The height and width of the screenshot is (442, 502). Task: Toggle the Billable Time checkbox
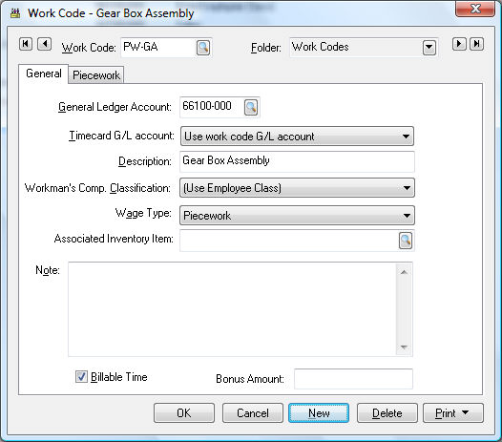click(81, 377)
